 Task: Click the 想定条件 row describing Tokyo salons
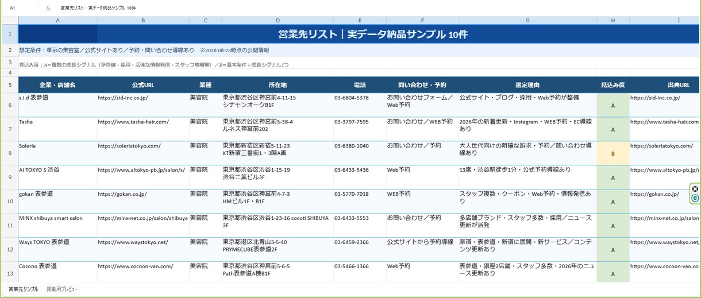click(x=359, y=50)
